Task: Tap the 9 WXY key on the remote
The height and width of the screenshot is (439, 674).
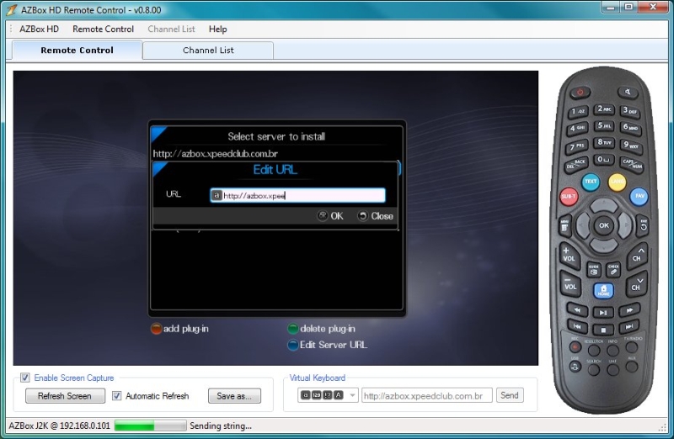Action: tap(631, 145)
